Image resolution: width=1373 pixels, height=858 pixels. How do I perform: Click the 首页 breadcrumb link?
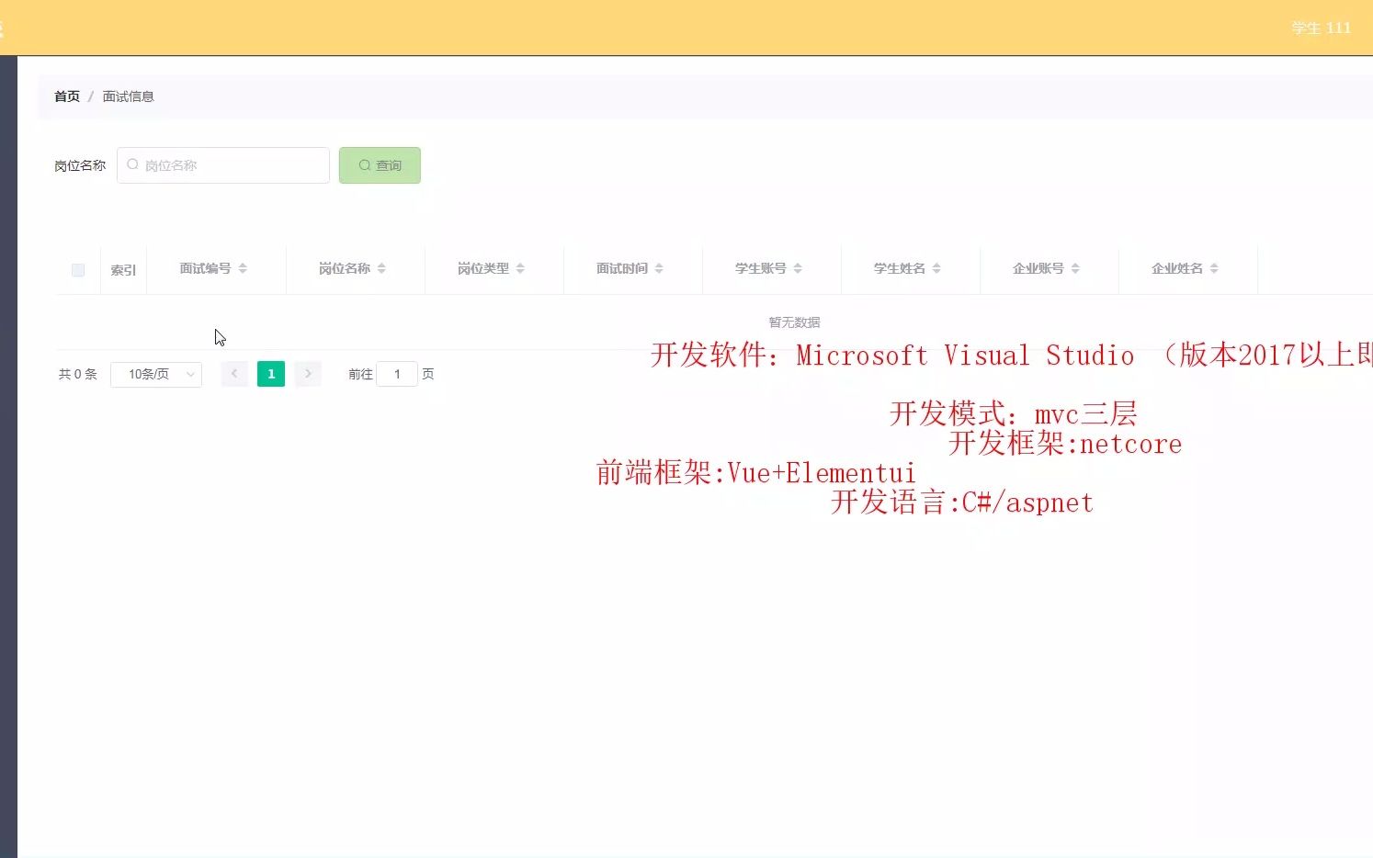(67, 96)
